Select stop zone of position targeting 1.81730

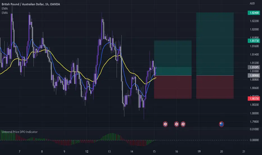(173, 87)
